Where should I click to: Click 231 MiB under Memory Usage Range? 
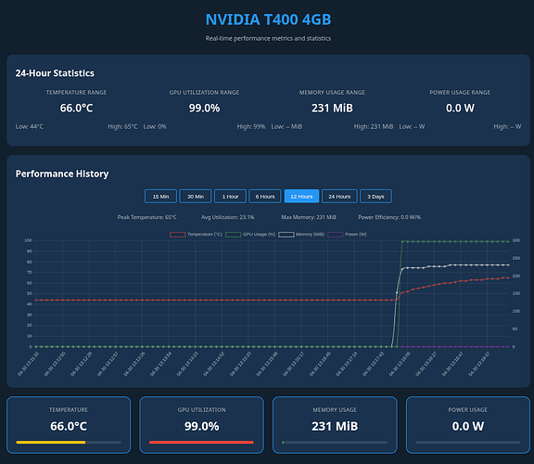click(x=332, y=108)
